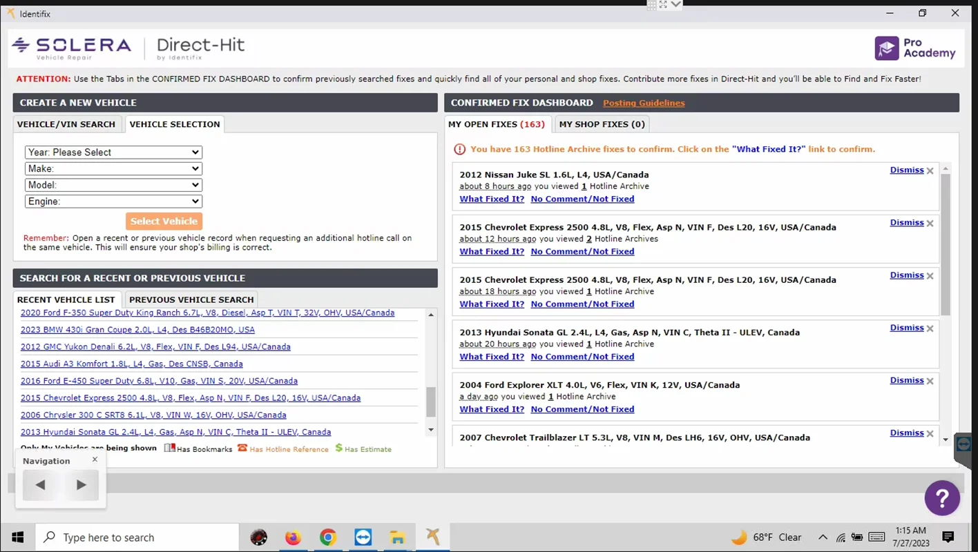Viewport: 978px width, 552px height.
Task: Open TeamViewer from the taskbar
Action: coord(363,538)
